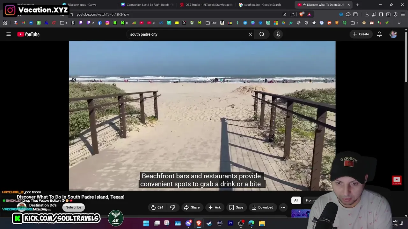Viewport: 408px width, 229px height.
Task: Click the Brave Rewards triangle icon
Action: click(309, 14)
